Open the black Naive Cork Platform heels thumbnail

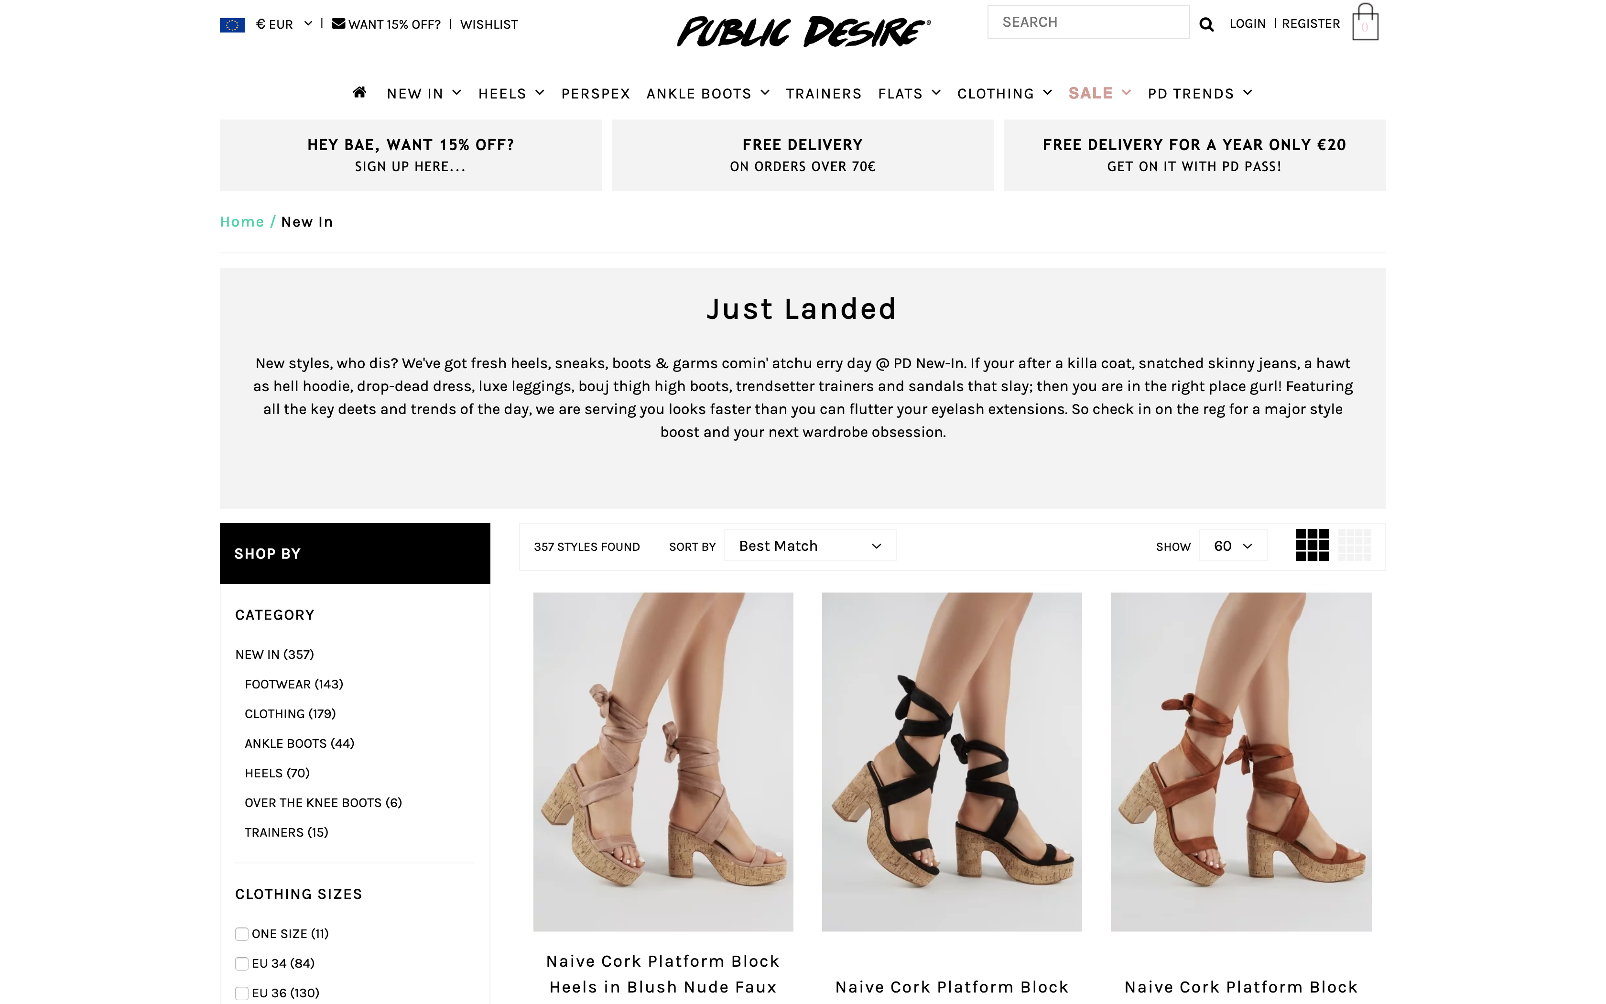pyautogui.click(x=952, y=762)
